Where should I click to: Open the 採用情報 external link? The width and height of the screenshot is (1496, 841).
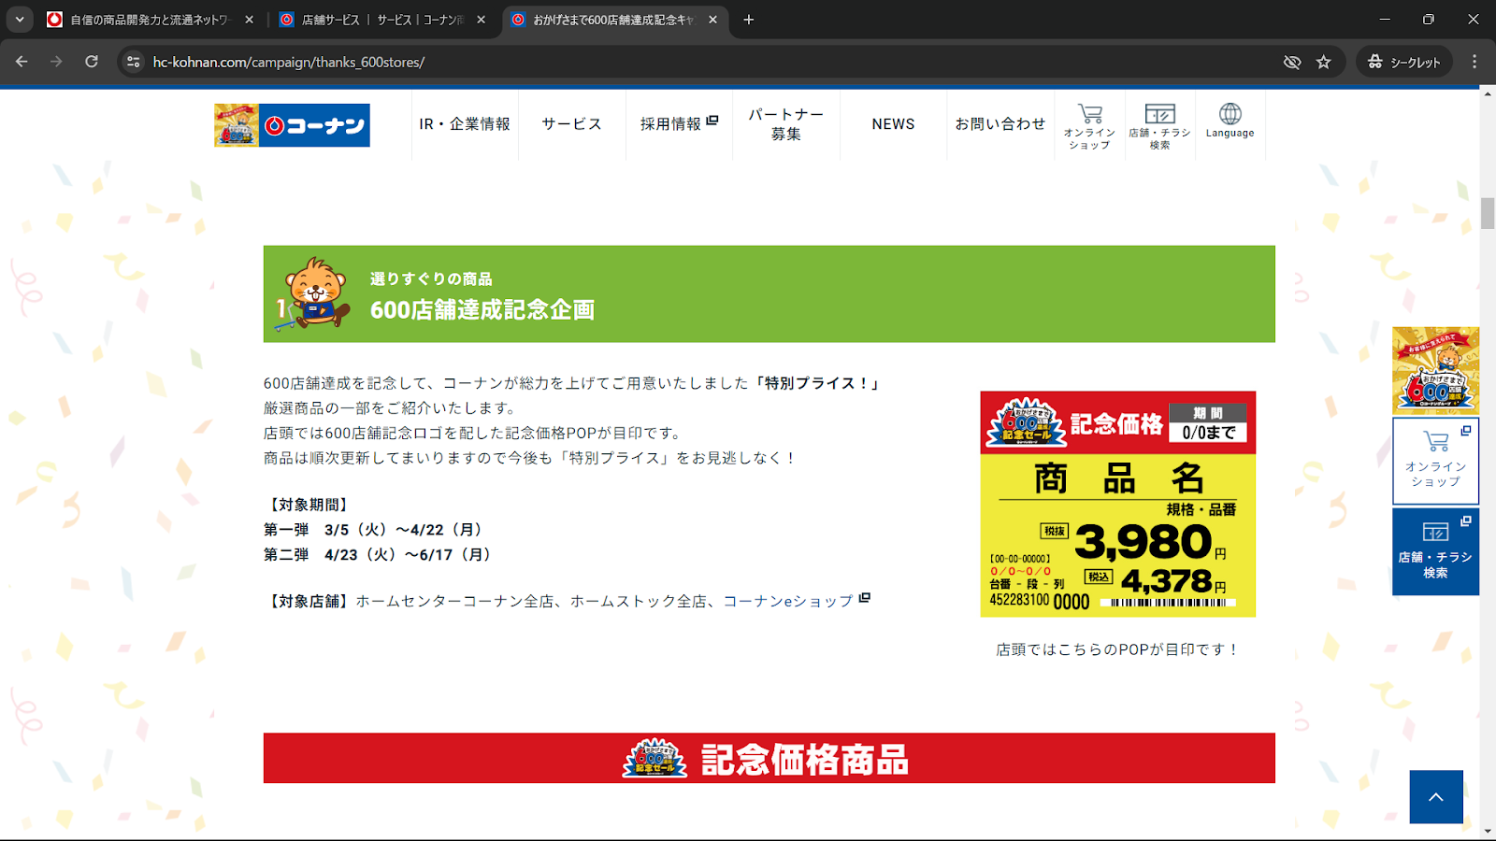[x=679, y=124]
